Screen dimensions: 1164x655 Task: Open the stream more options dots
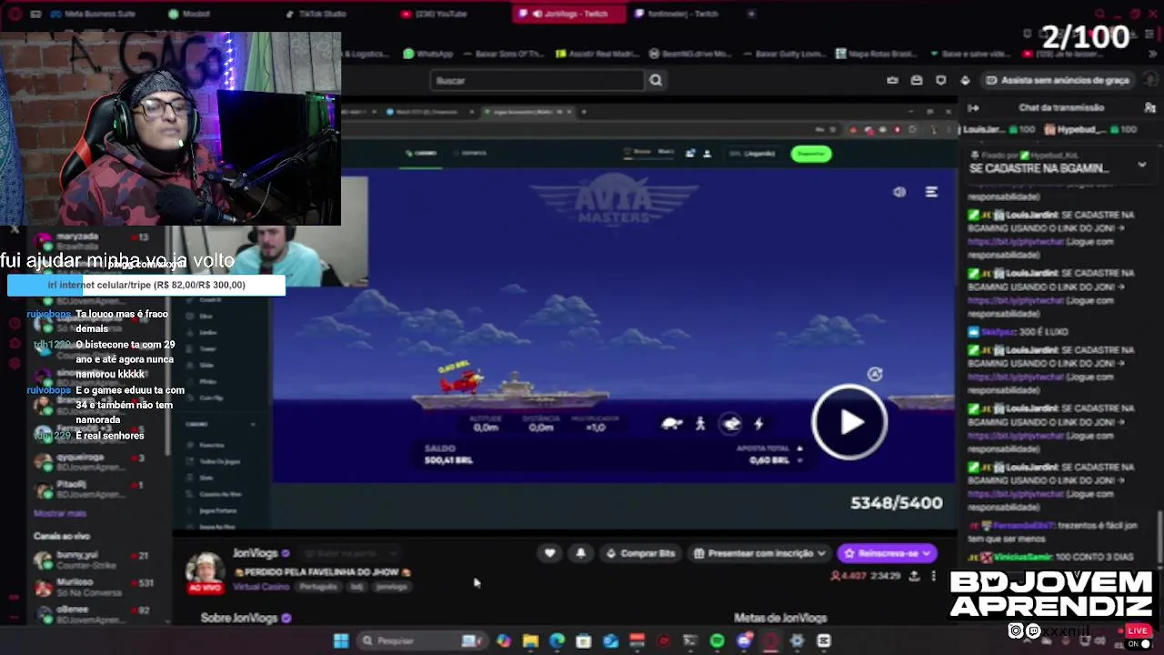tap(933, 576)
